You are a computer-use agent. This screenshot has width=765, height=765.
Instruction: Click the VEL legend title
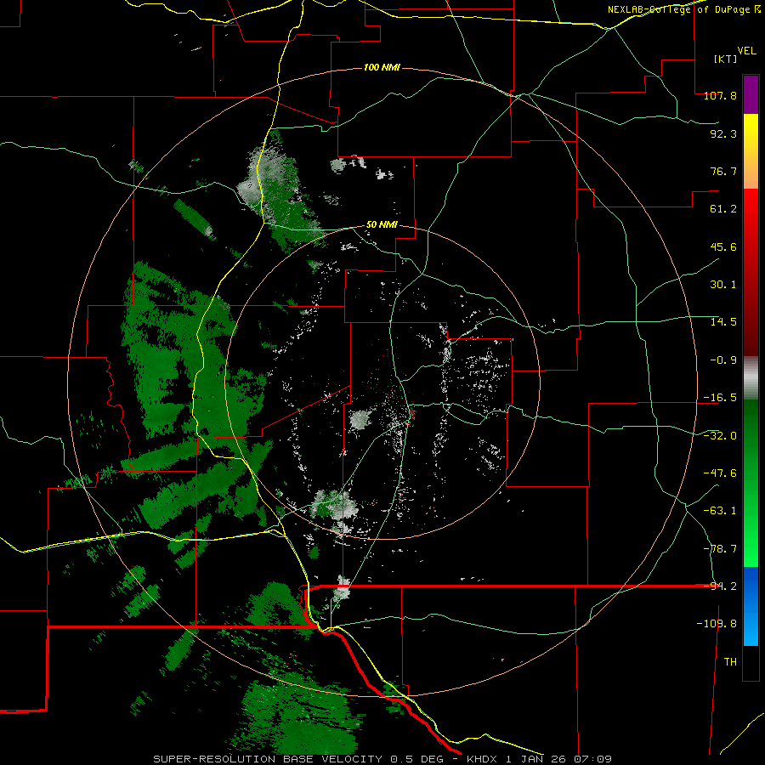(747, 51)
